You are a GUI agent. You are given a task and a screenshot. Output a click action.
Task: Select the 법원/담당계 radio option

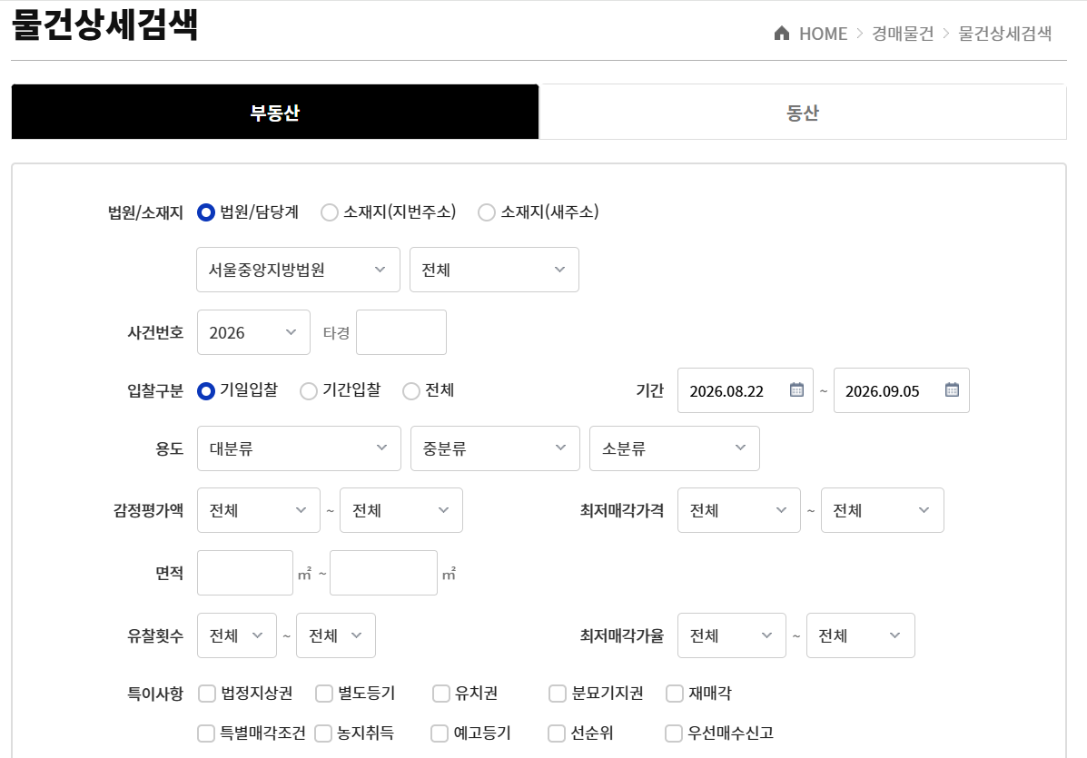point(206,212)
